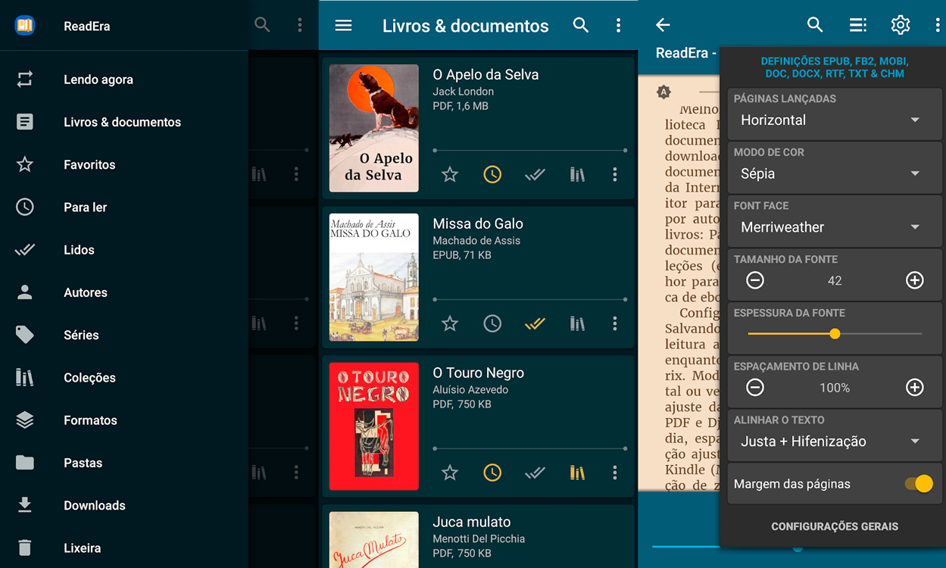Open Lidos in the drawer
This screenshot has width=946, height=568.
tap(124, 250)
